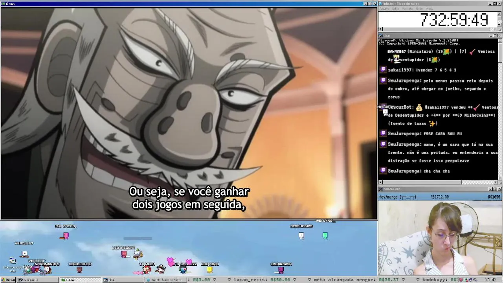Screen dimensions: 503x283
Task: Click the MA_THEUS_ pink avatar
Action: click(x=66, y=235)
